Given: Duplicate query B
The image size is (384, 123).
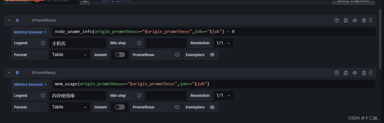Looking at the screenshot, I should pyautogui.click(x=346, y=73).
